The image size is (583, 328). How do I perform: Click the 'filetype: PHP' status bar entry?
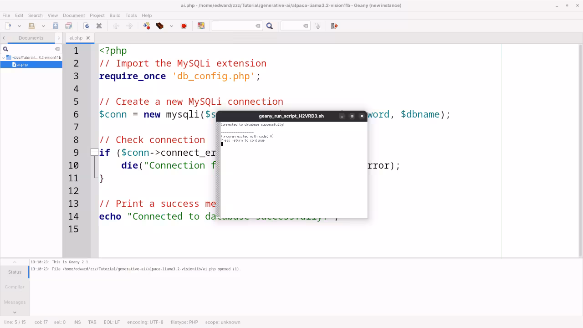(184, 322)
